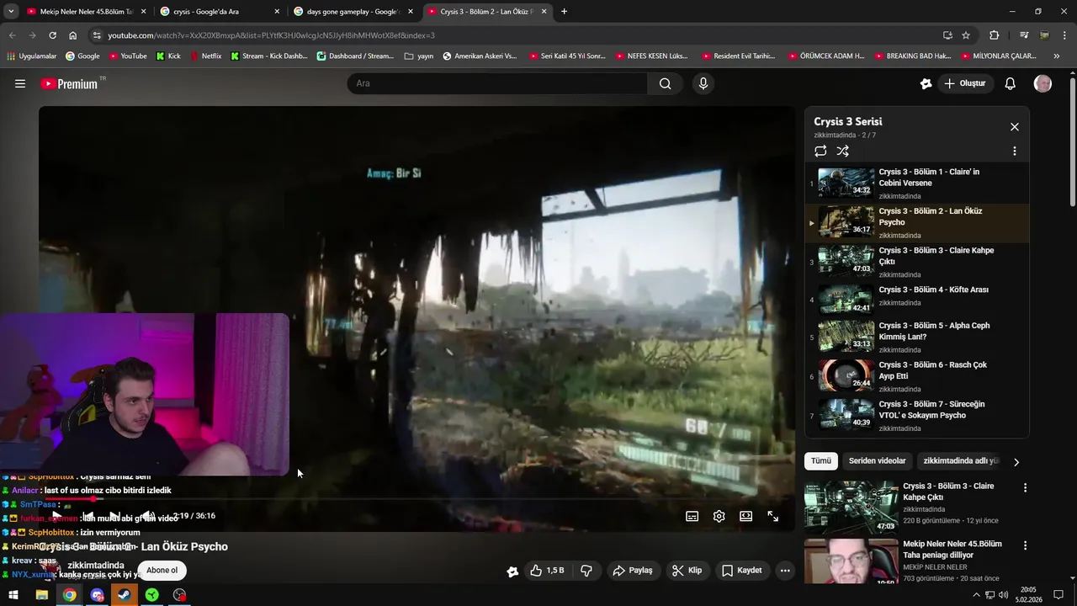The height and width of the screenshot is (606, 1077).
Task: Open YouTube notifications bell
Action: coord(1011,83)
